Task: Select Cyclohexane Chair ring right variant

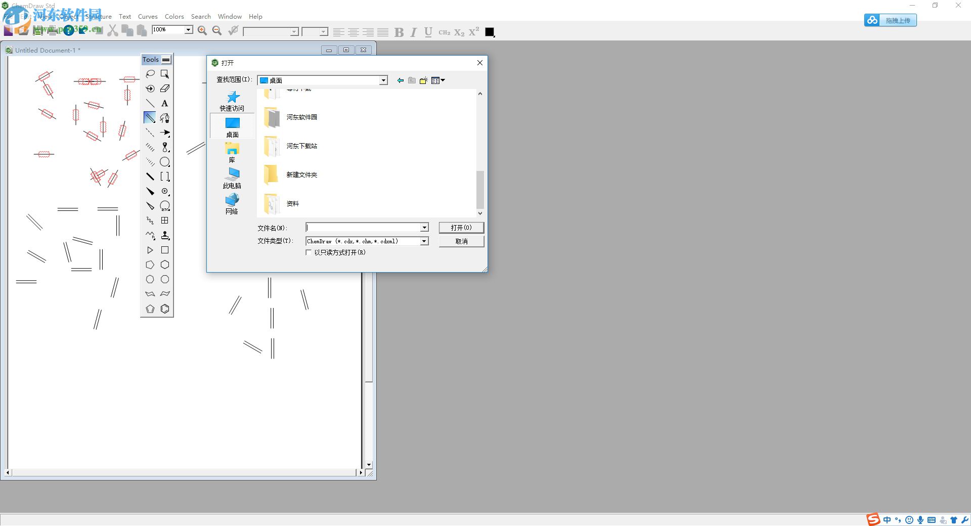Action: click(165, 294)
